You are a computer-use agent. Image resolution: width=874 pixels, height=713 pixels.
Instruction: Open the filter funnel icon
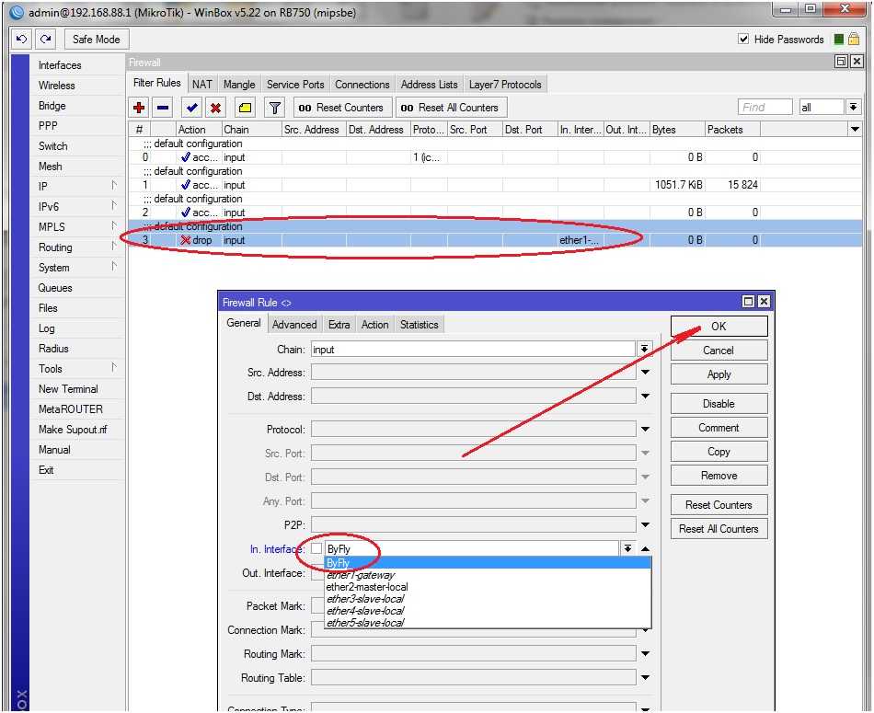(x=274, y=108)
